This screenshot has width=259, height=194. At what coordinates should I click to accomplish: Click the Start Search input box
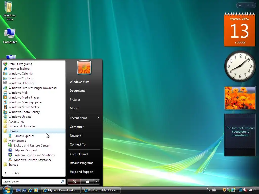pyautogui.click(x=31, y=182)
